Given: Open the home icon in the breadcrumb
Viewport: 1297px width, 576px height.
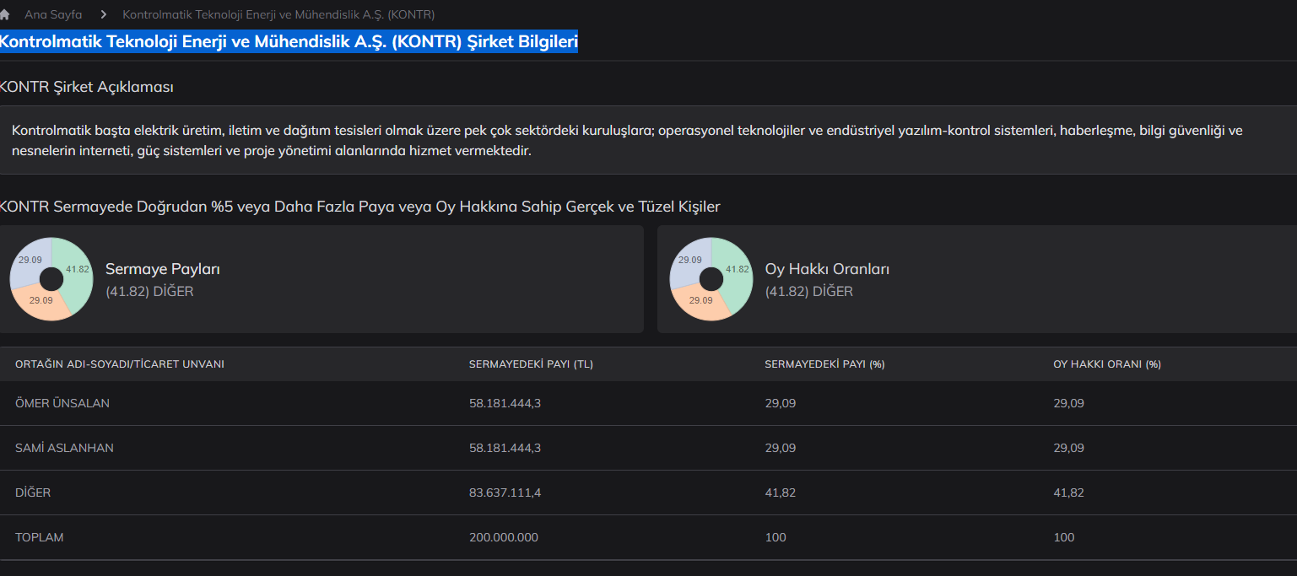Looking at the screenshot, I should [x=4, y=14].
